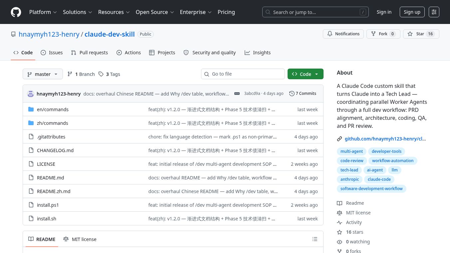
Task: Open the Pricing link
Action: (226, 12)
